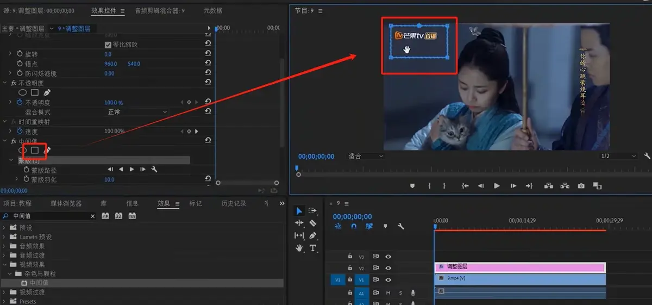
Task: Select the Hand tool in tools panel
Action: (x=299, y=248)
